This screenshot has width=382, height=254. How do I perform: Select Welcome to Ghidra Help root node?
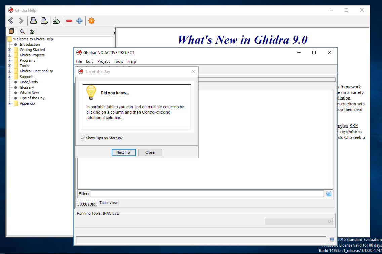[x=33, y=39]
